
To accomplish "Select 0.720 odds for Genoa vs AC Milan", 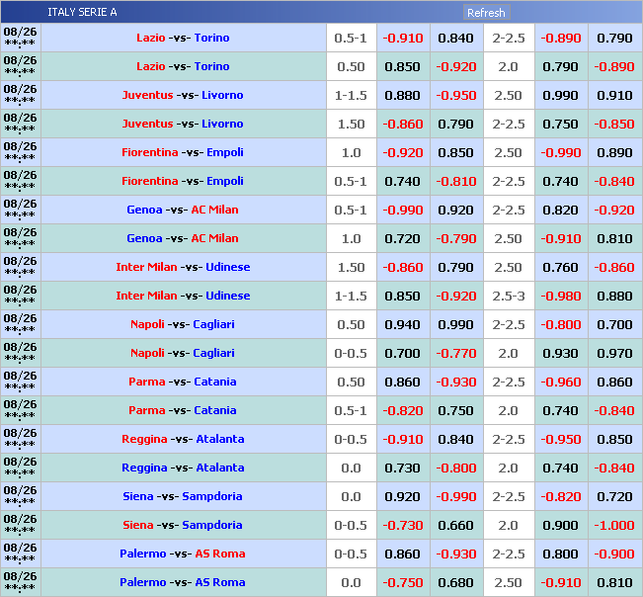I will click(x=403, y=239).
